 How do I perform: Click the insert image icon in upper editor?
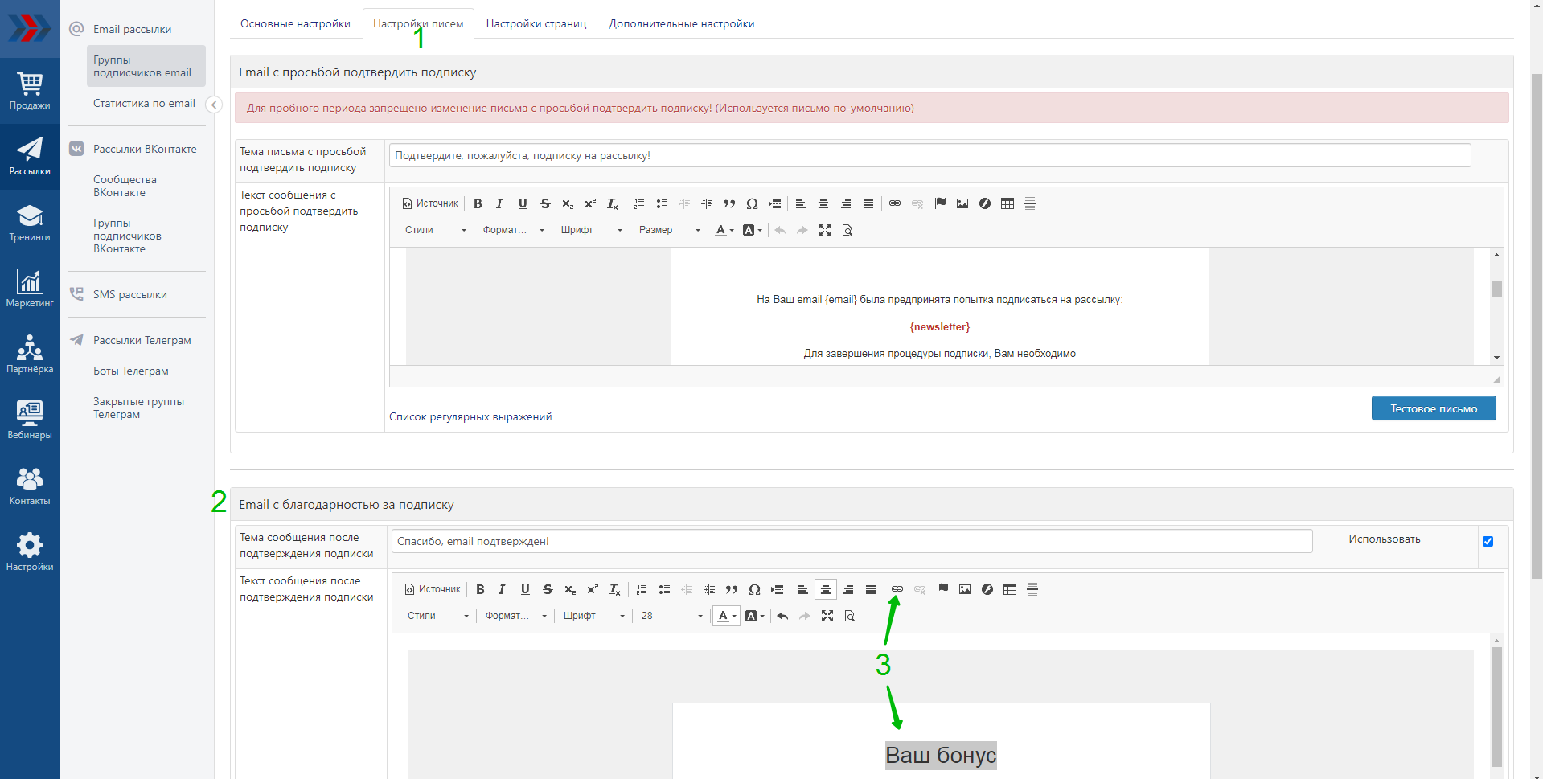point(962,203)
